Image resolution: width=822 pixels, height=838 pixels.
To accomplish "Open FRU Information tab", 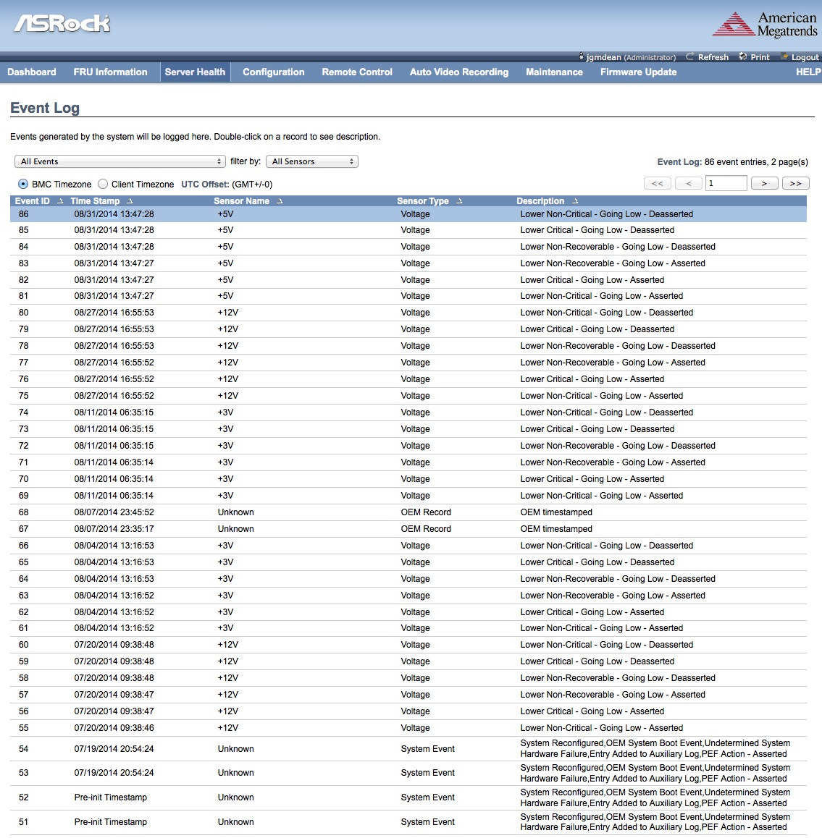I will tap(110, 72).
